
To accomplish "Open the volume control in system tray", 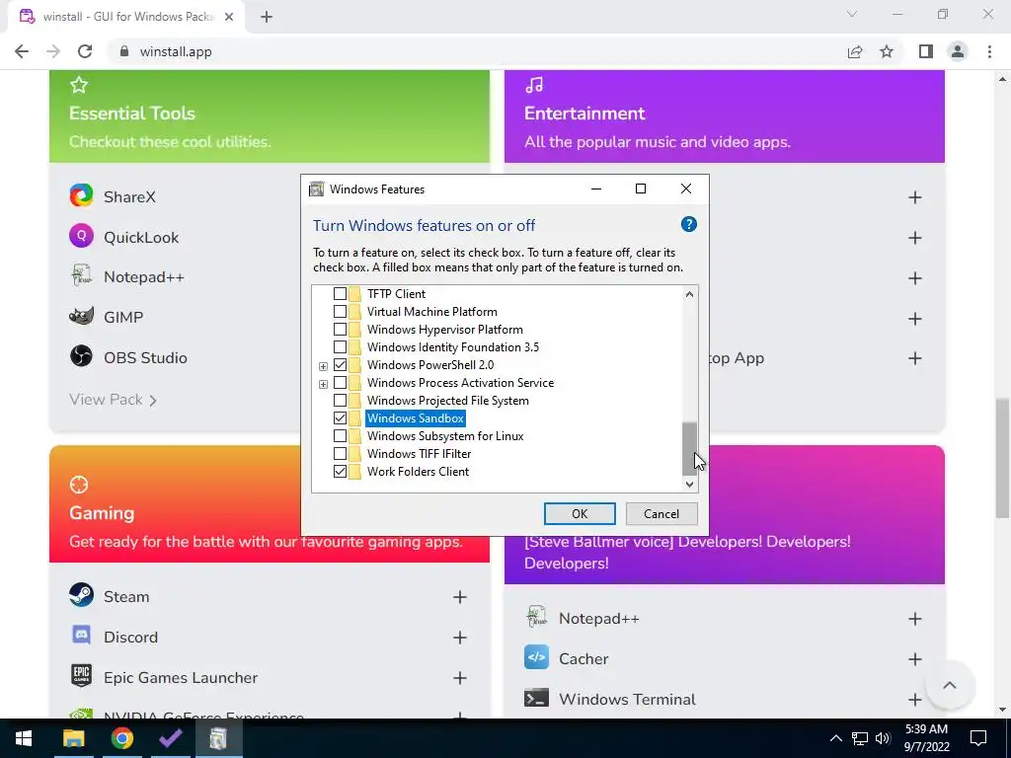I will point(884,738).
